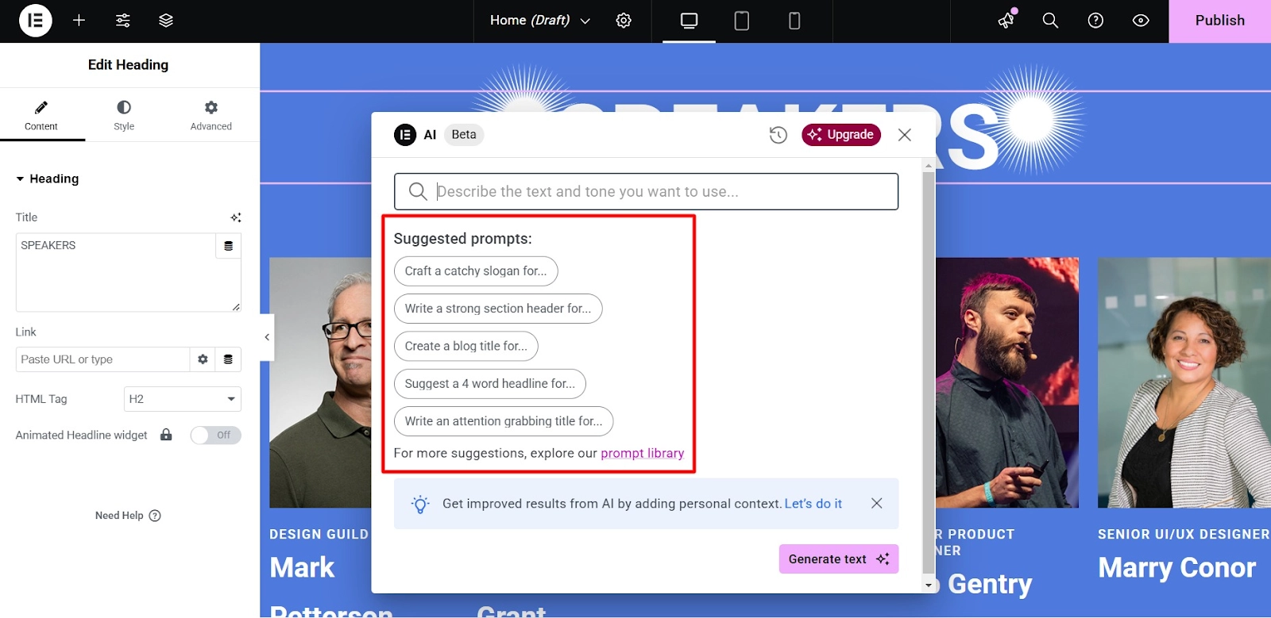Click the Title textarea containing SPEAKERS
This screenshot has height=618, width=1271.
128,272
